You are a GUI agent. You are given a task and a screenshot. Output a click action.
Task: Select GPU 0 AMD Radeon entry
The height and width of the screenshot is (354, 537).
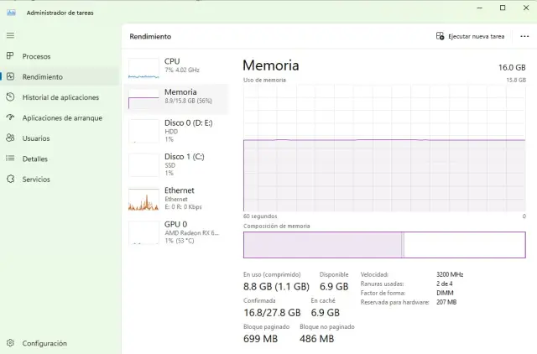point(175,232)
